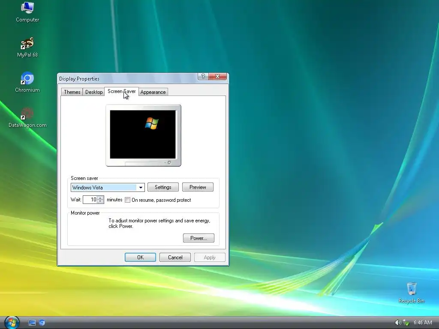The image size is (439, 329).
Task: Open the volume speaker tray icon
Action: [397, 323]
